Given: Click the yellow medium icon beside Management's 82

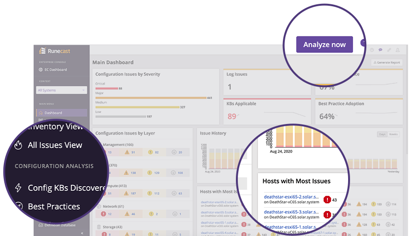Looking at the screenshot, I should pos(150,152).
